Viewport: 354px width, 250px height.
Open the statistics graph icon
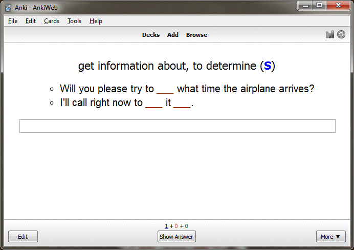tap(329, 35)
